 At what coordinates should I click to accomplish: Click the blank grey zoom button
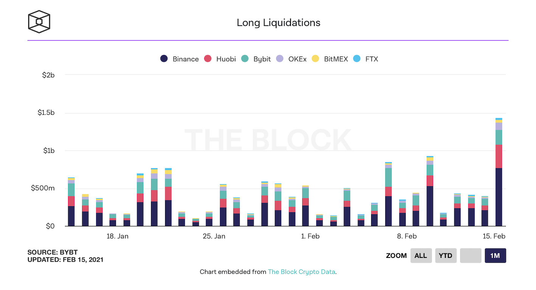tap(471, 256)
